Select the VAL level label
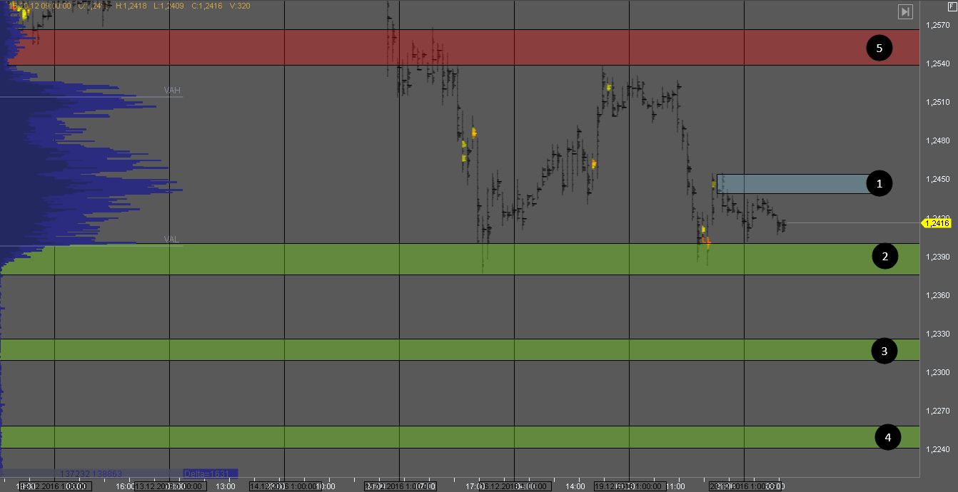 [171, 240]
